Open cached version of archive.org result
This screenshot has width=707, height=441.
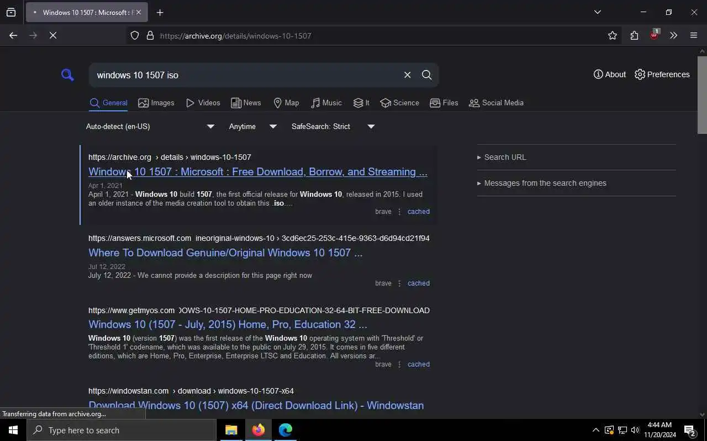[x=419, y=212]
